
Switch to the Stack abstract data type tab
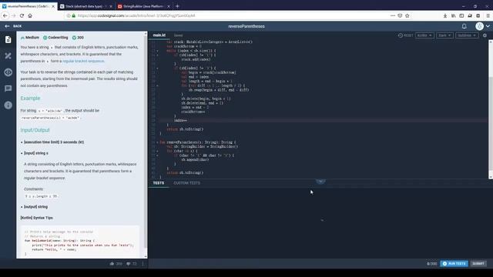click(x=86, y=6)
